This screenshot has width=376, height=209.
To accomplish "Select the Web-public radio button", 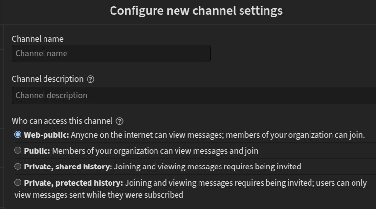I will pyautogui.click(x=18, y=134).
